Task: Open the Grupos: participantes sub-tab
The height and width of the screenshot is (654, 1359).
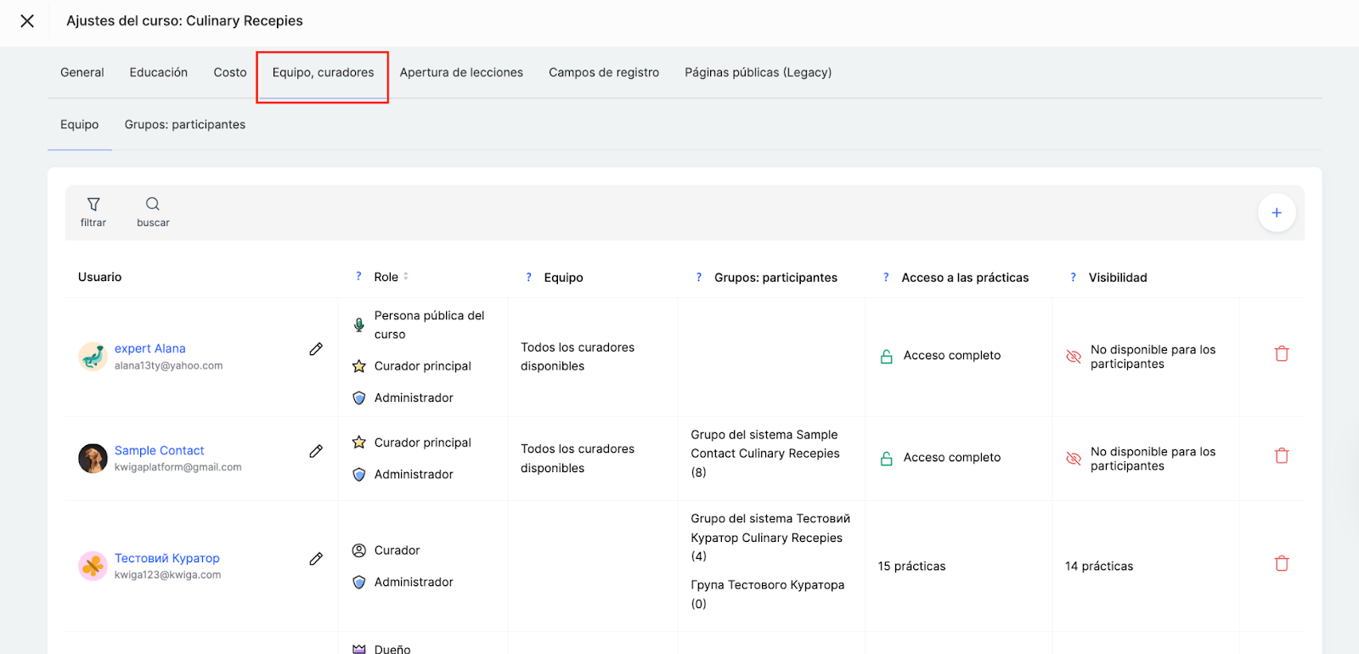Action: [x=185, y=125]
